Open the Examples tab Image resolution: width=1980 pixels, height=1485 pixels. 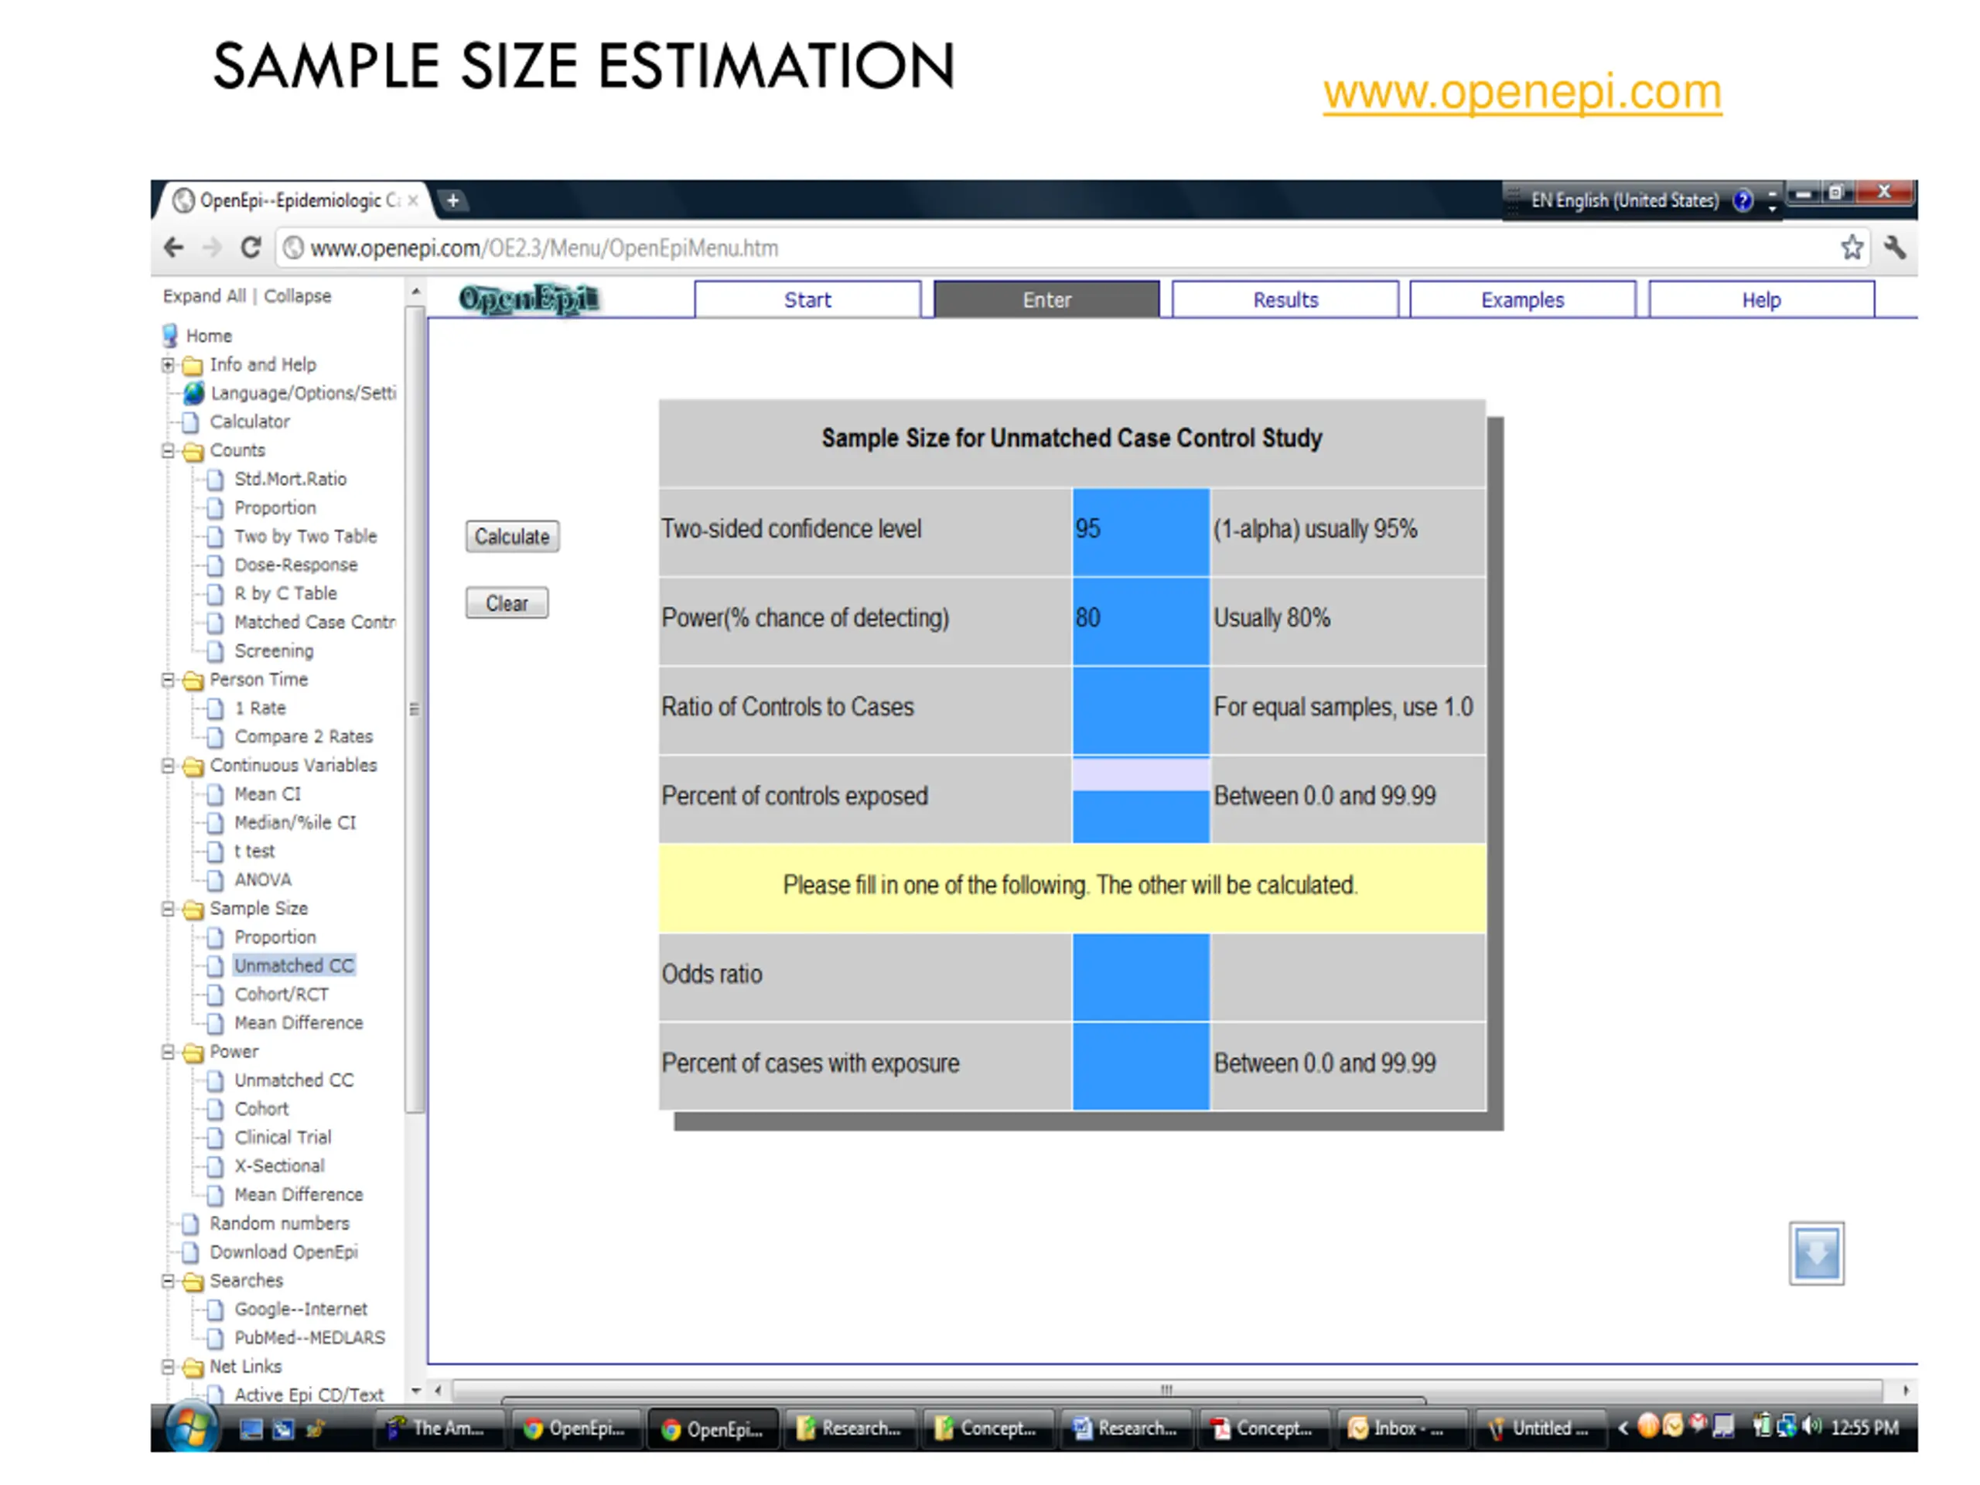coord(1523,300)
